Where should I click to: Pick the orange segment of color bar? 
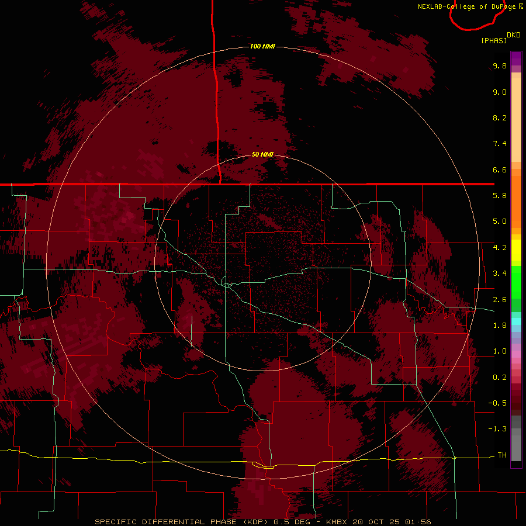pos(516,202)
